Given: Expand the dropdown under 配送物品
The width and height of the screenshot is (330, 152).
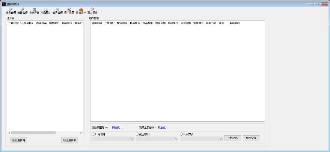Looking at the screenshot, I should (176, 139).
